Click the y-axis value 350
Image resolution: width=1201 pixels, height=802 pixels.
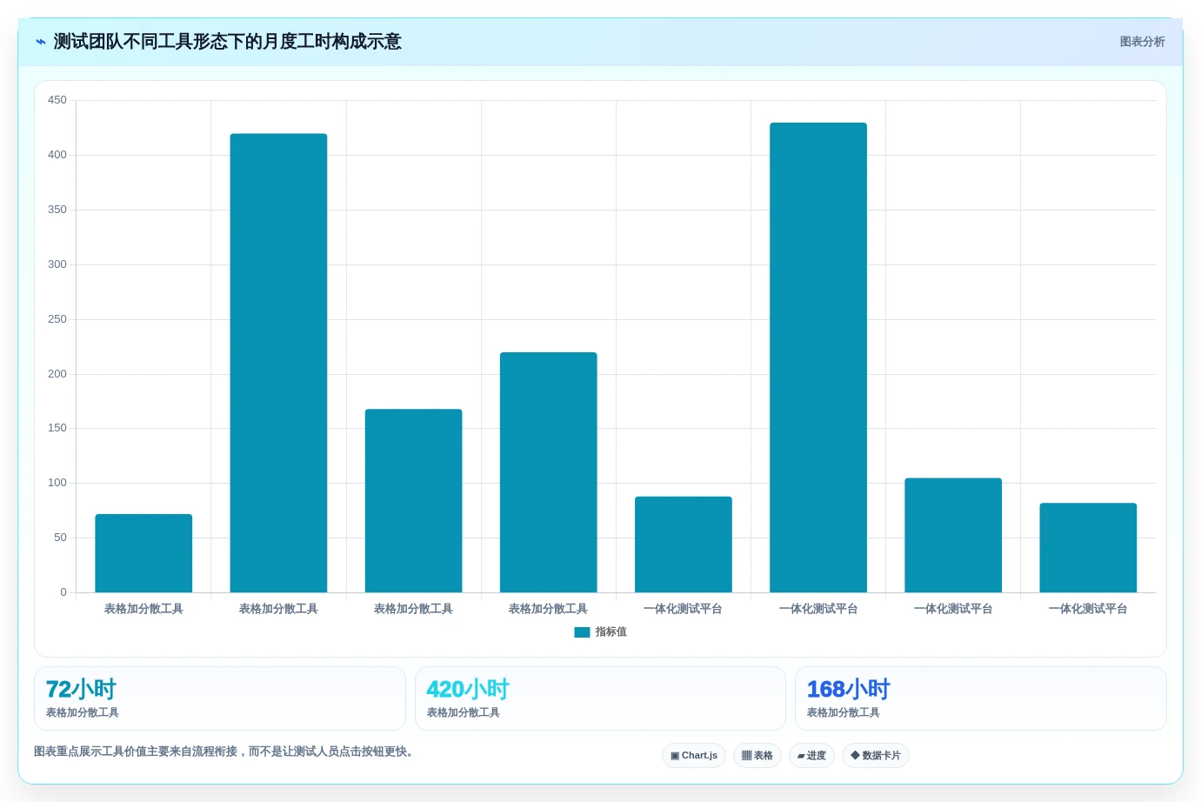(57, 210)
